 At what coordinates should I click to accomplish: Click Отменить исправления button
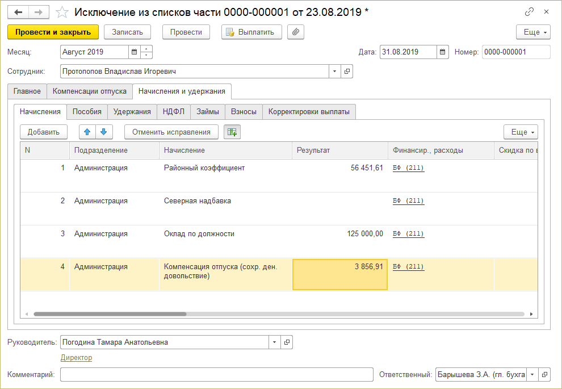pyautogui.click(x=171, y=132)
